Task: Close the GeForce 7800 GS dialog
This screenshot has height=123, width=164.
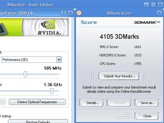Action: pyautogui.click(x=70, y=13)
